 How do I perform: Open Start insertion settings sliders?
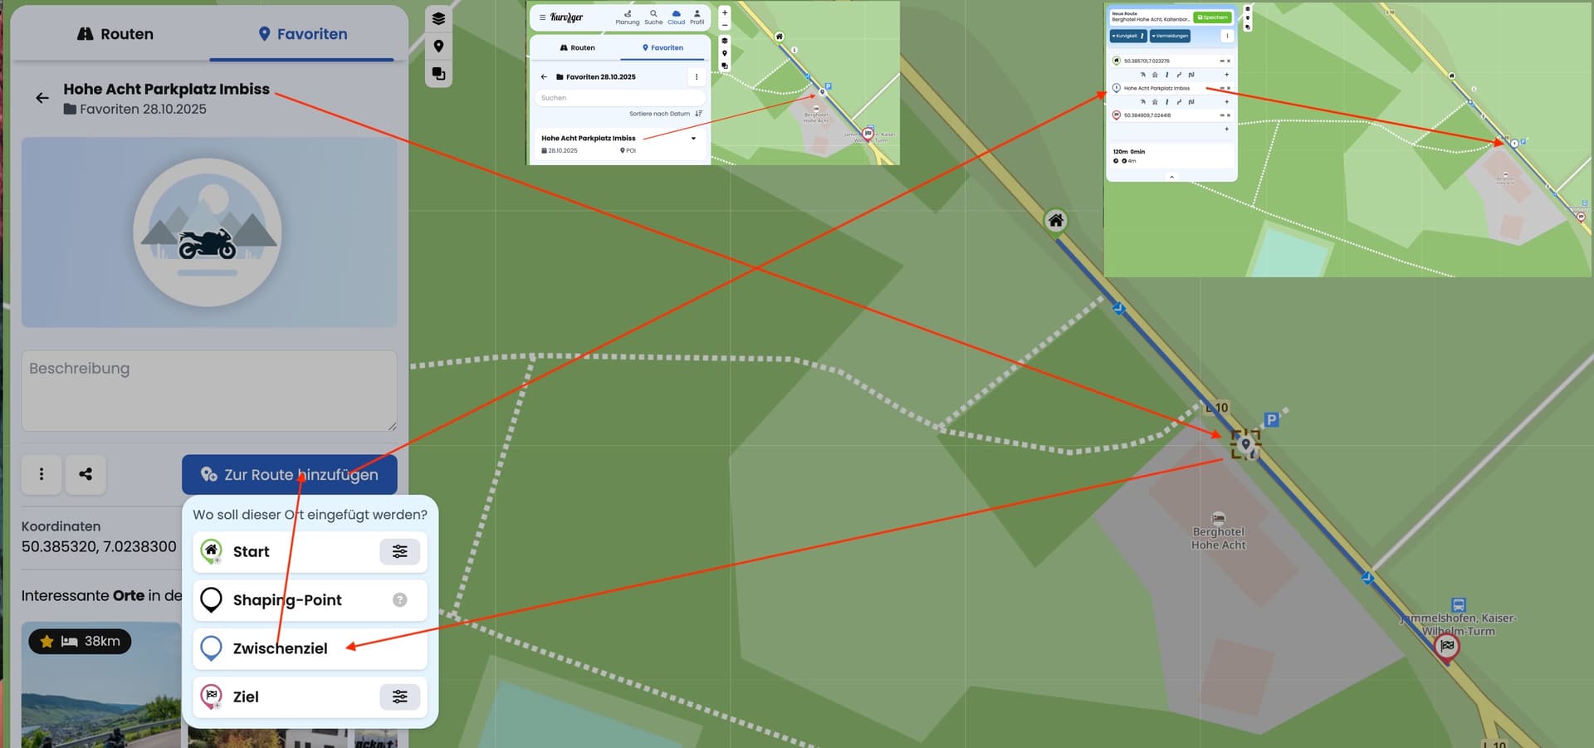[x=399, y=551]
